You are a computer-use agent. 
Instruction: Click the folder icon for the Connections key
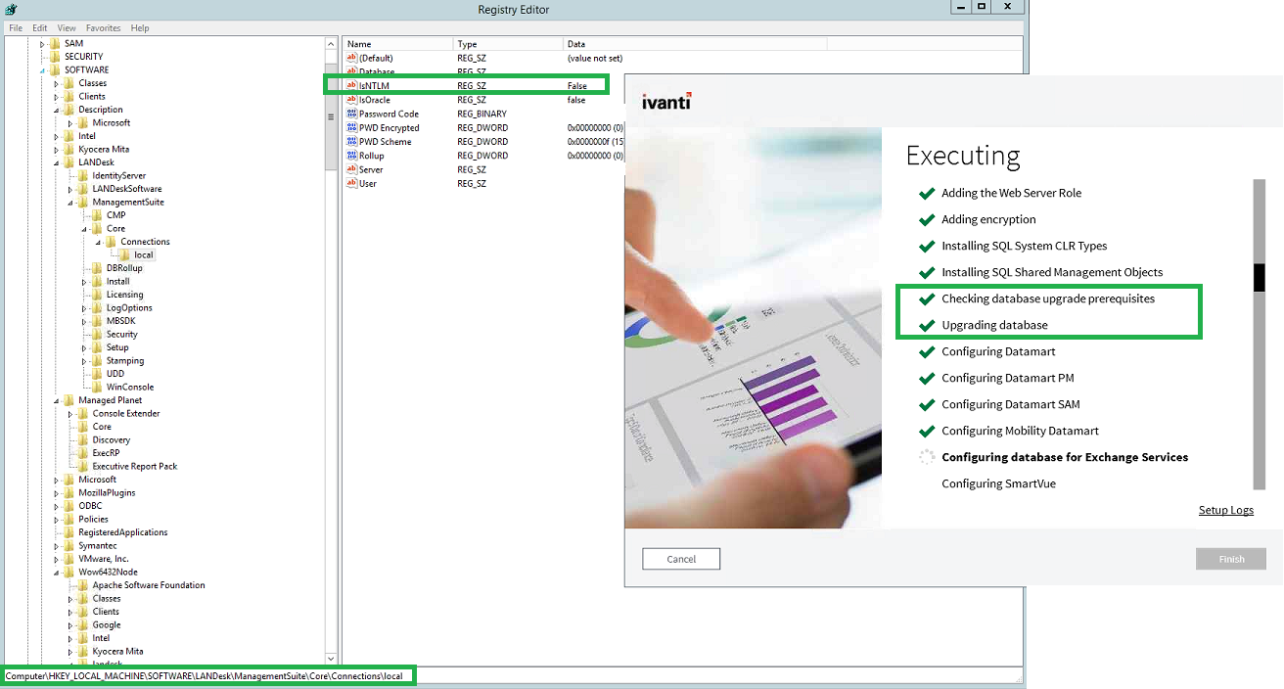111,241
